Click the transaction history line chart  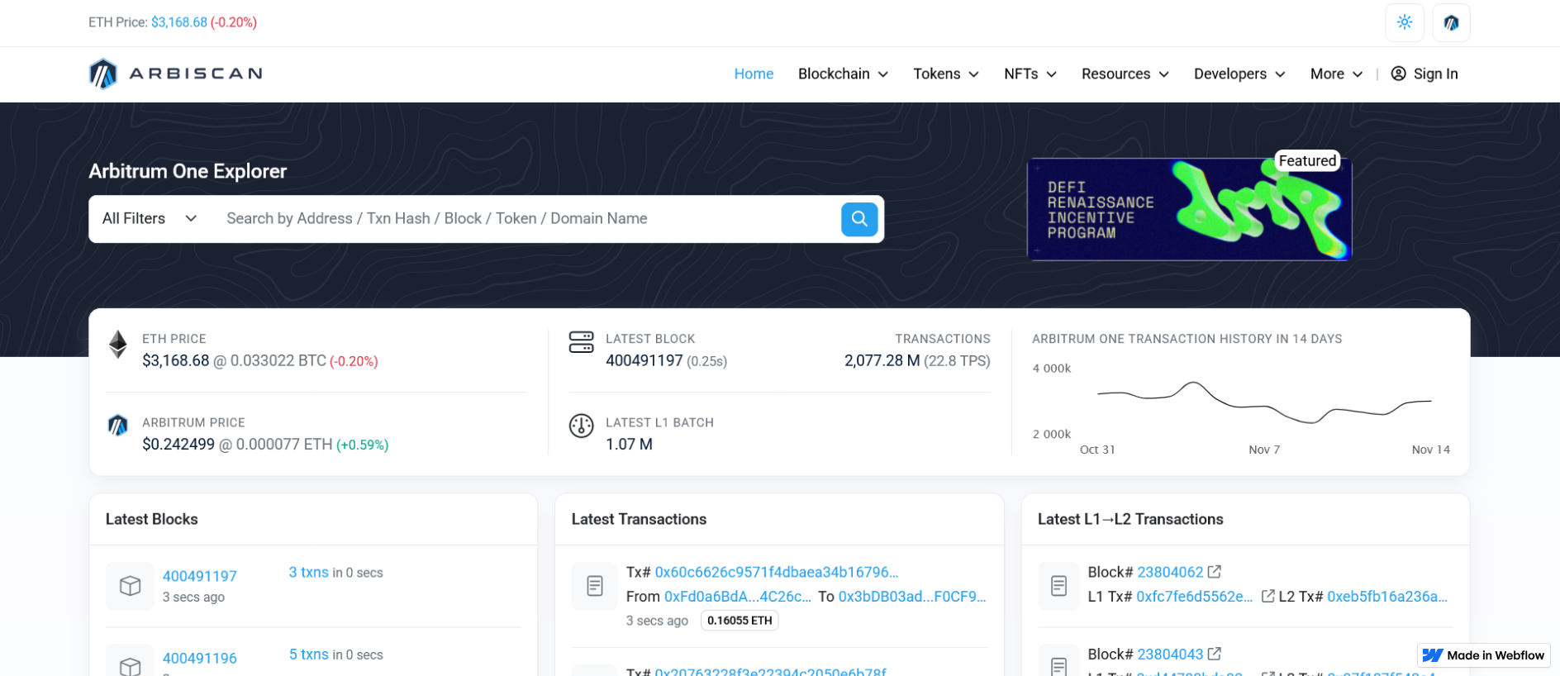pyautogui.click(x=1264, y=402)
